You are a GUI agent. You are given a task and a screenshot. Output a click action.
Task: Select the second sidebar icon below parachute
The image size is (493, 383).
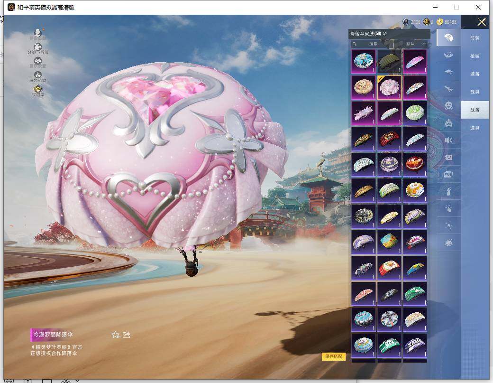coord(448,55)
